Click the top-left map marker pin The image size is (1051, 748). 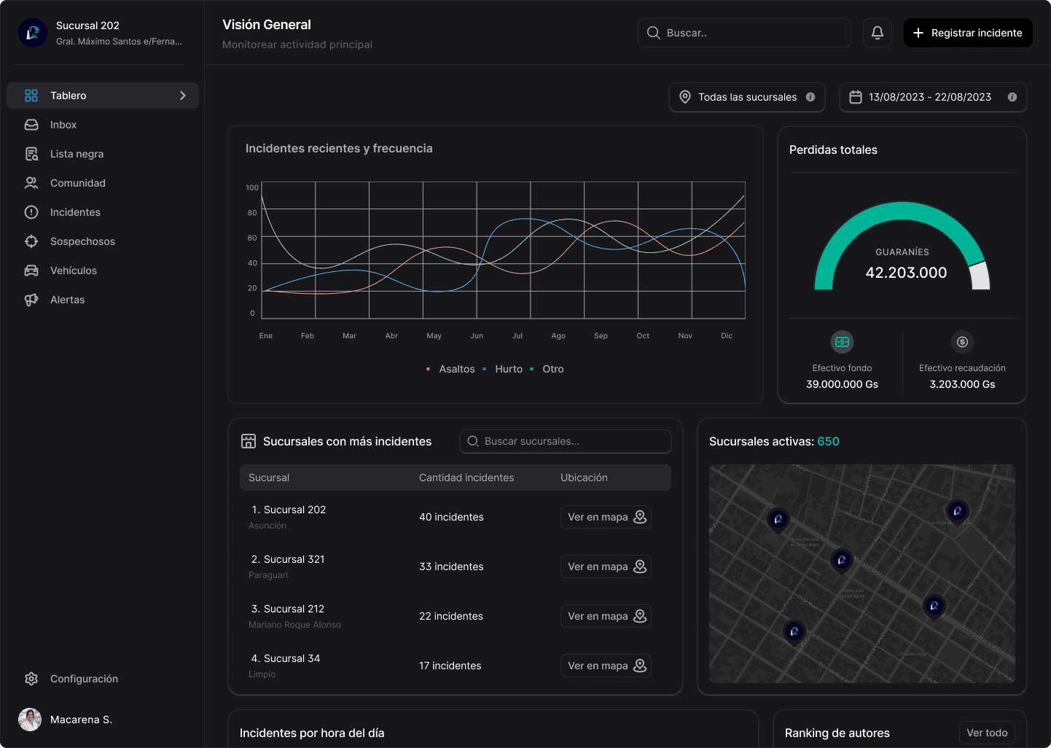[778, 520]
